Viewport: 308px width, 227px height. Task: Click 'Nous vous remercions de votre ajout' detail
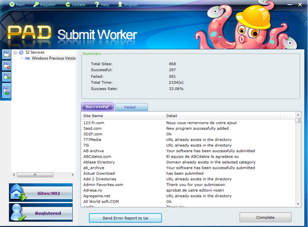coord(201,123)
